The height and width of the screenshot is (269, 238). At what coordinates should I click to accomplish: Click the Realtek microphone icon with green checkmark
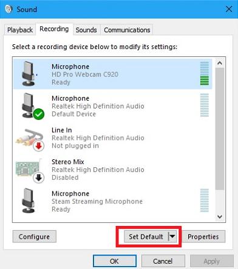coord(33,106)
